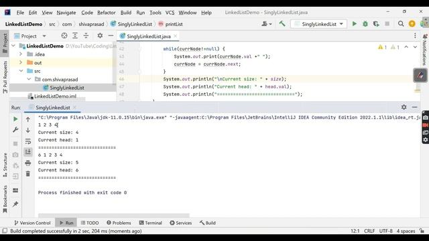The image size is (429, 241).
Task: Open the Services tool window
Action: pyautogui.click(x=180, y=223)
